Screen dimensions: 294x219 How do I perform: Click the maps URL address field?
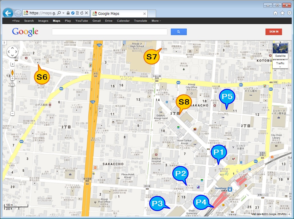pos(42,13)
